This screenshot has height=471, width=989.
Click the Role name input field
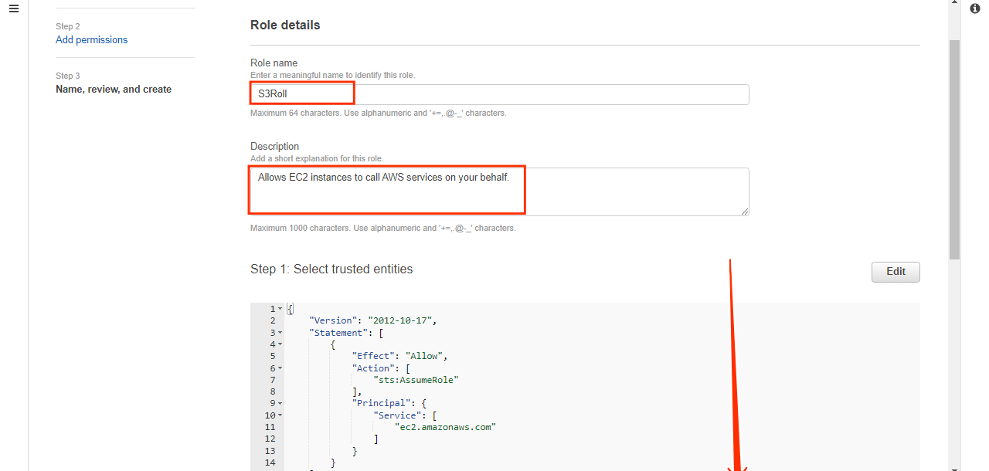pos(499,94)
